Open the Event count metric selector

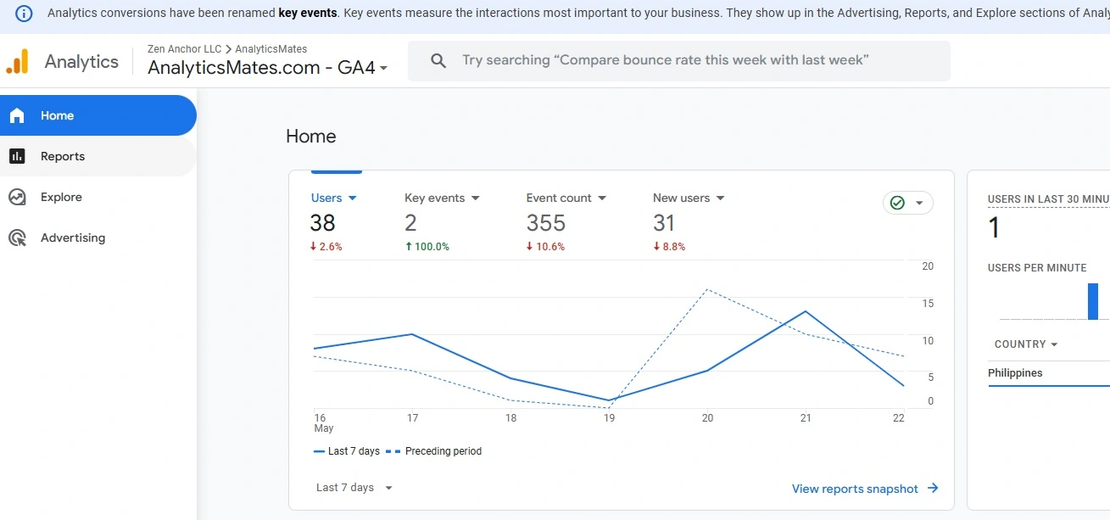coord(602,198)
